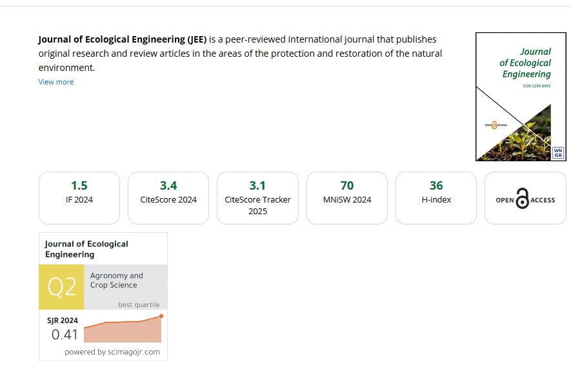This screenshot has width=571, height=387.
Task: Select the CiteScore 2024 card
Action: click(168, 198)
